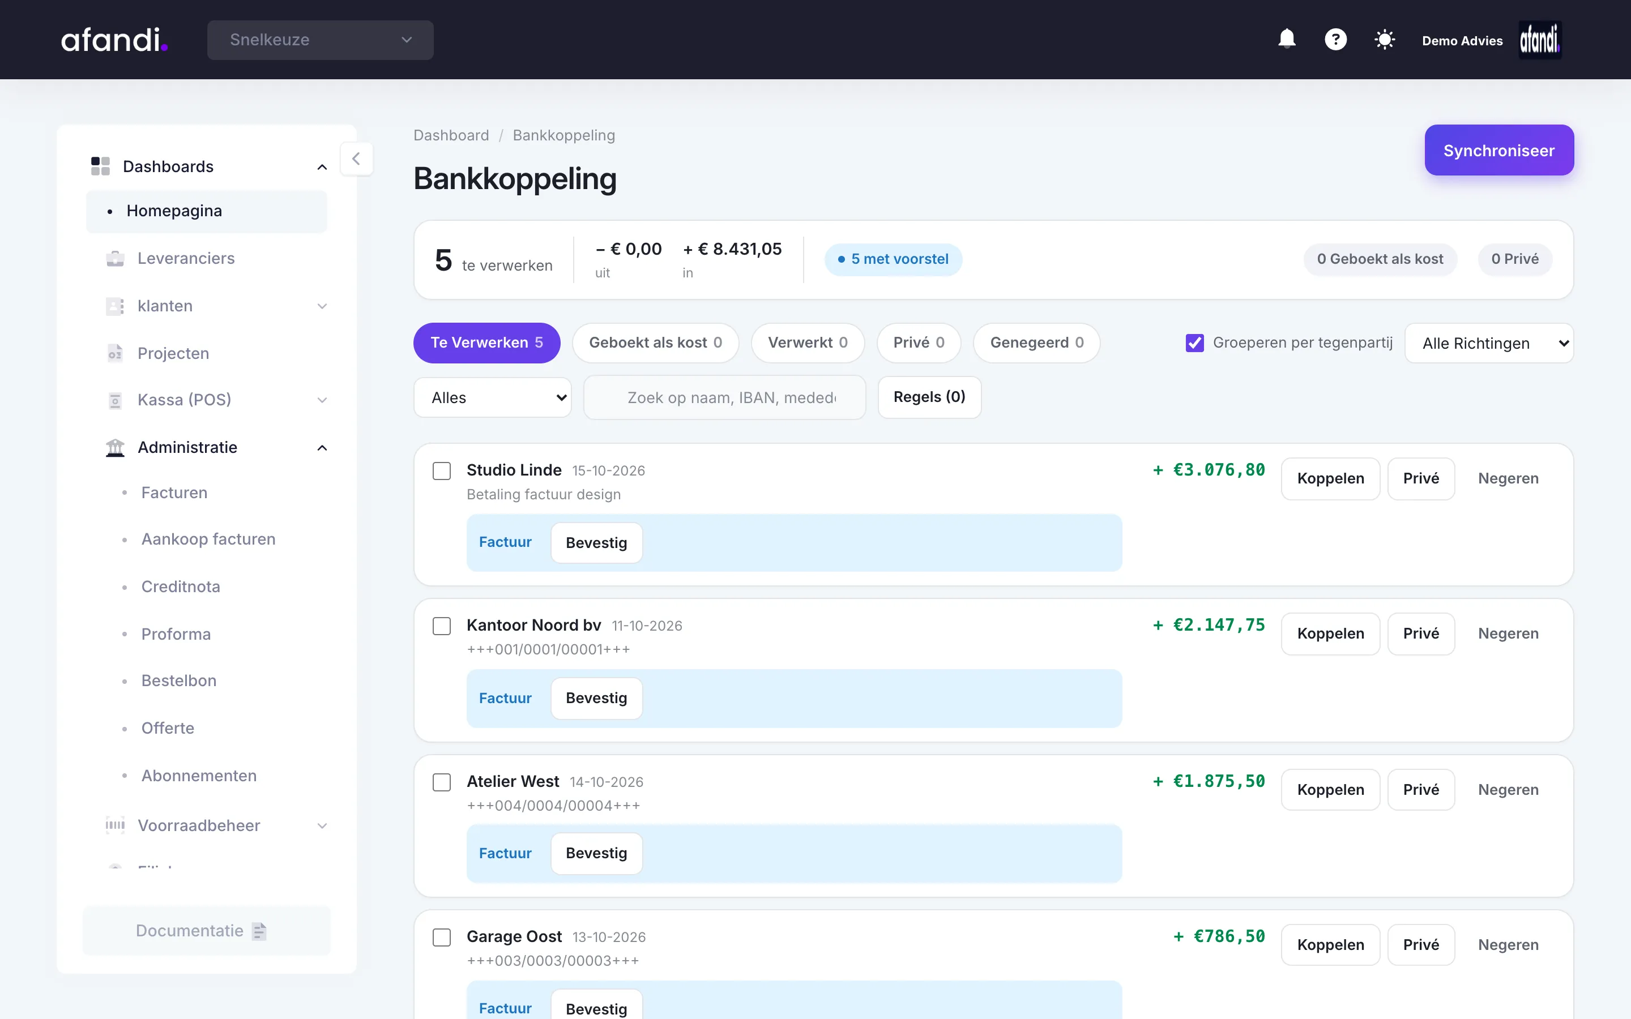
Task: Select the Kantoor Noord bv checkbox
Action: (x=442, y=626)
